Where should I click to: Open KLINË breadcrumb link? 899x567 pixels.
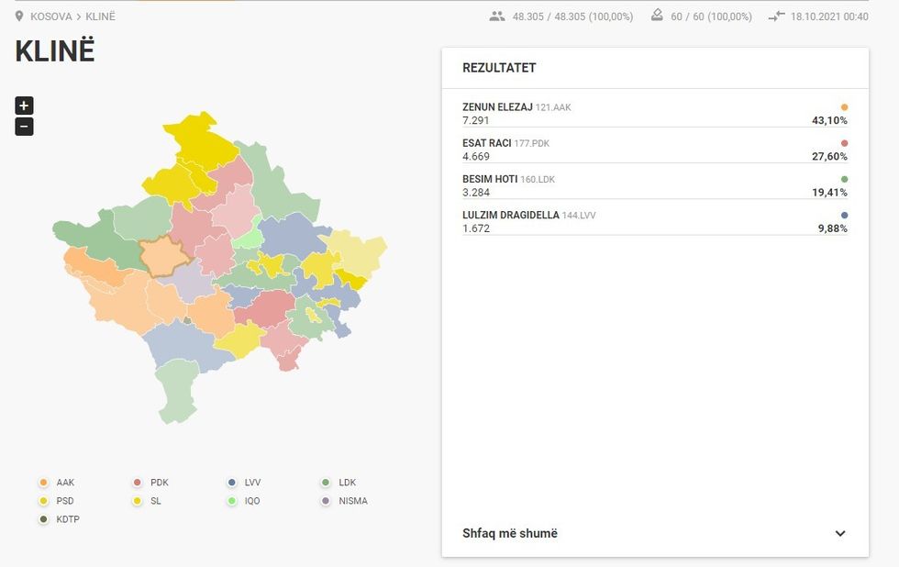click(x=101, y=17)
